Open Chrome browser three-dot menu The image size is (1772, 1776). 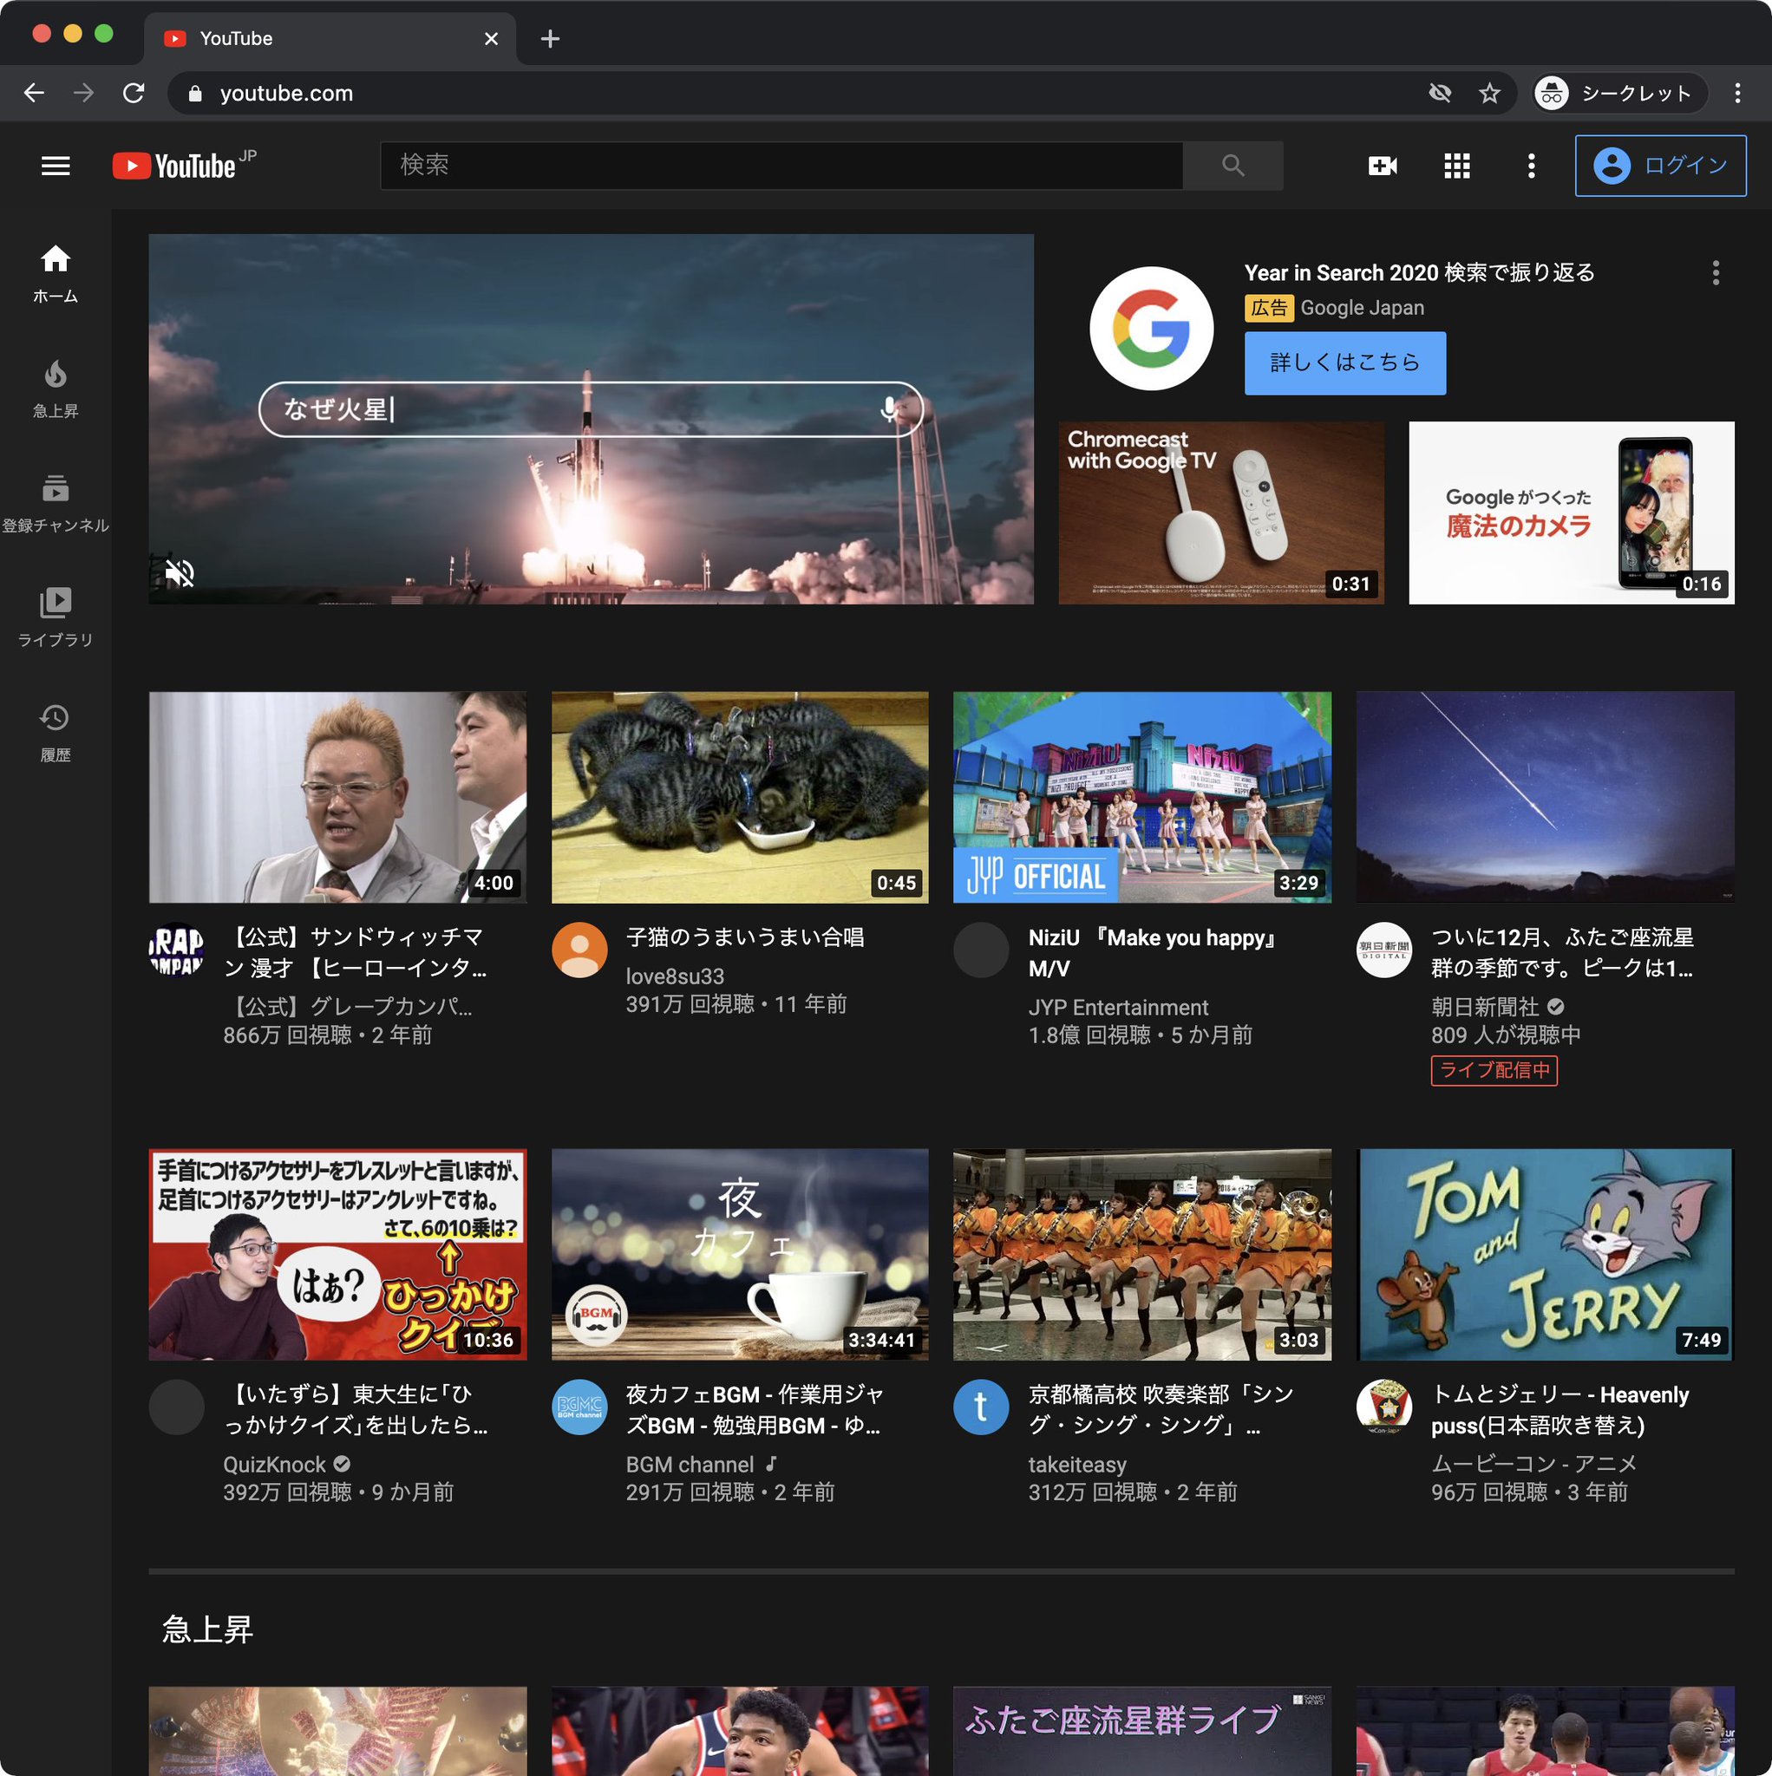tap(1737, 93)
